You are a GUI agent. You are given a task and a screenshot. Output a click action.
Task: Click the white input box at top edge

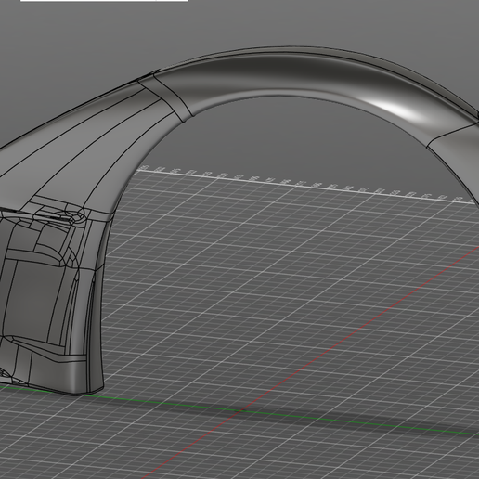(104, 1)
